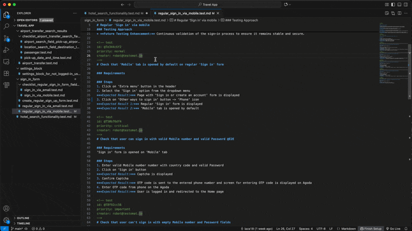Image resolution: width=412 pixels, height=231 pixels.
Task: Open the Manage gear menu
Action: point(6,220)
